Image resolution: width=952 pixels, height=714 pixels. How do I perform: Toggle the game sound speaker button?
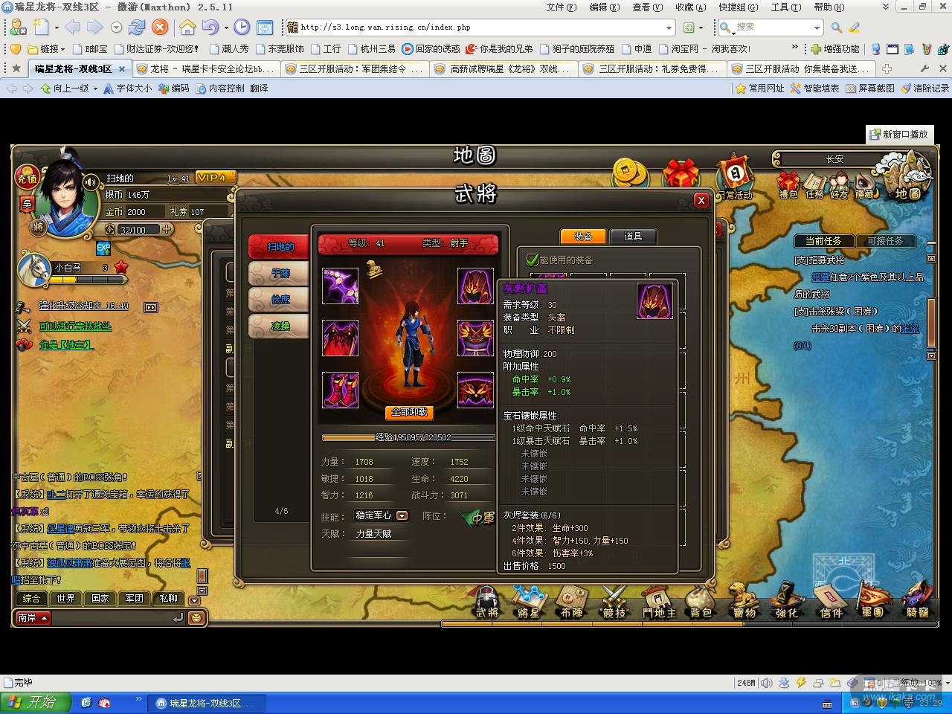click(91, 182)
